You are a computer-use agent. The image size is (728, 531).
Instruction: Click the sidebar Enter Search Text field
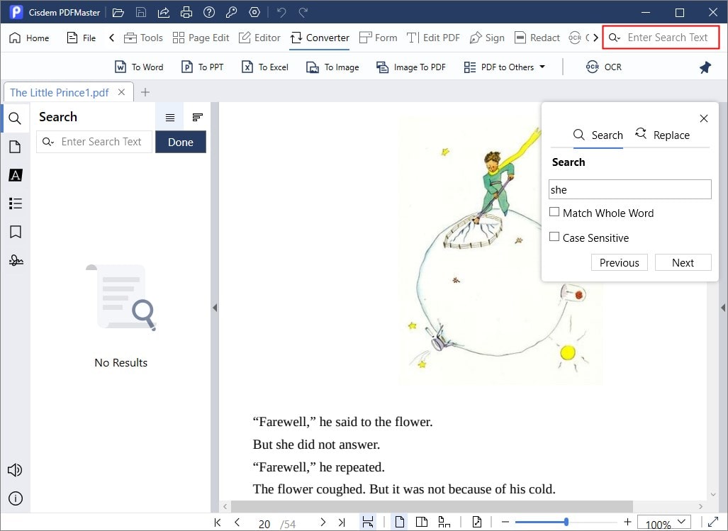click(x=94, y=142)
